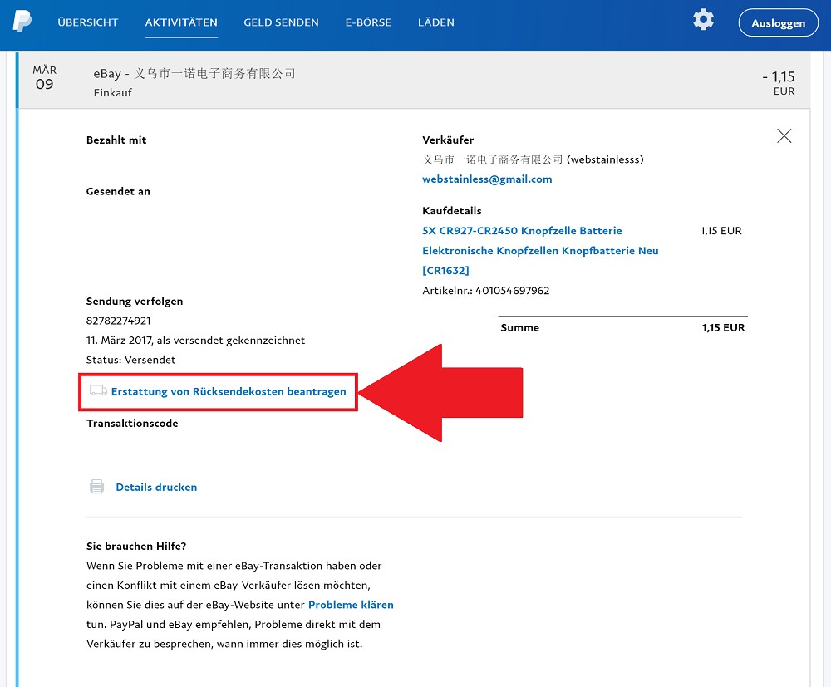The height and width of the screenshot is (687, 831).
Task: Close transaction details with X icon
Action: tap(784, 136)
